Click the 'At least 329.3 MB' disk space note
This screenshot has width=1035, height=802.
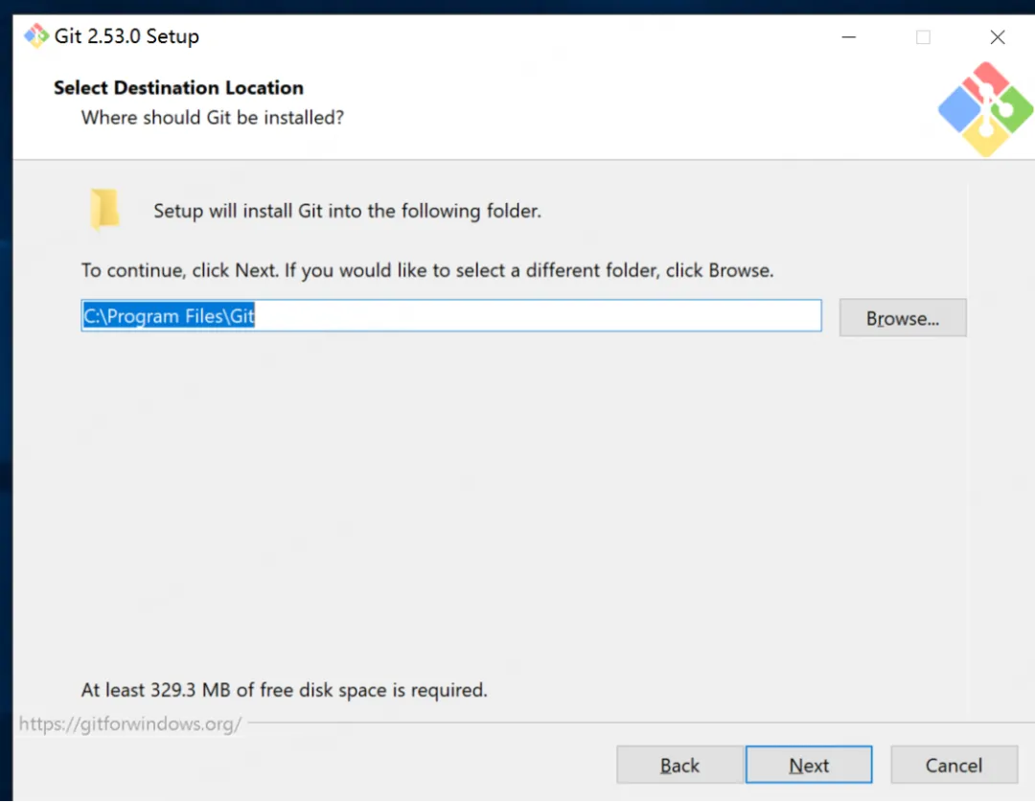(x=284, y=690)
